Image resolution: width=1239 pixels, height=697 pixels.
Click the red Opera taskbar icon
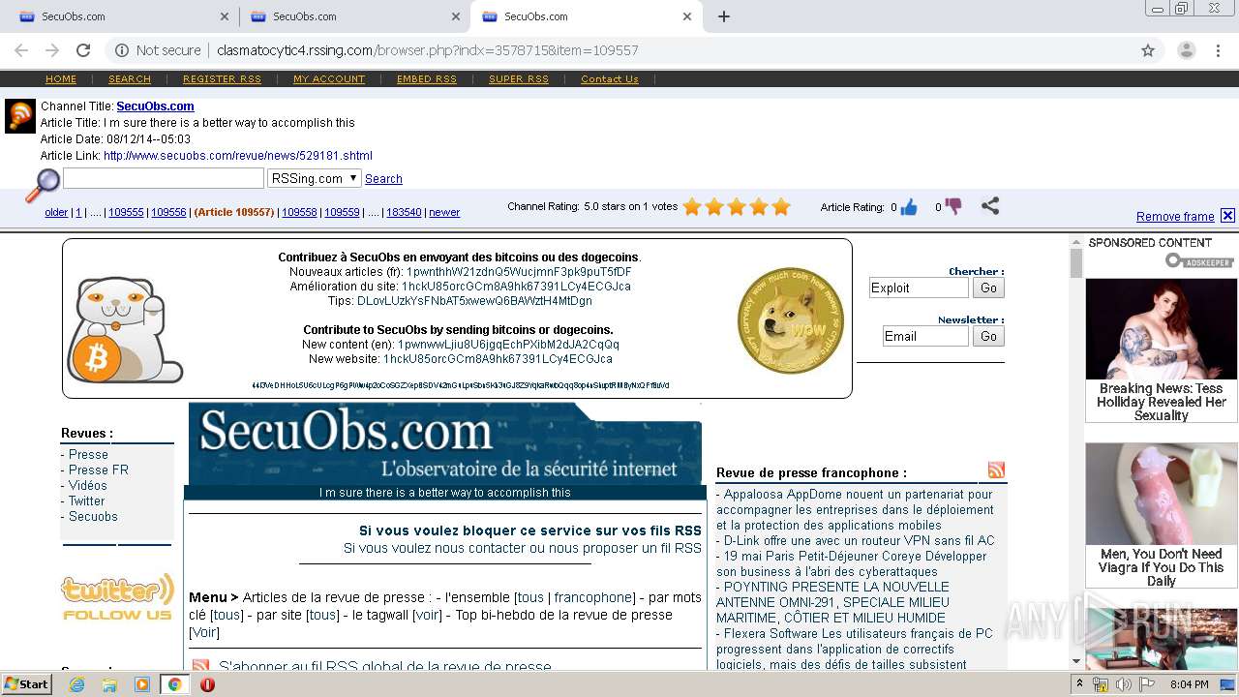coord(207,684)
